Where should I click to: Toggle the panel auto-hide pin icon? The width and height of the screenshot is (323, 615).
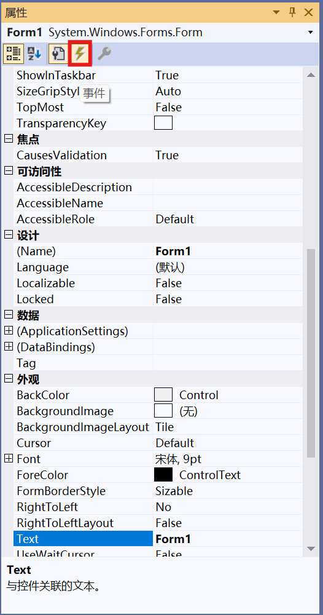click(292, 12)
